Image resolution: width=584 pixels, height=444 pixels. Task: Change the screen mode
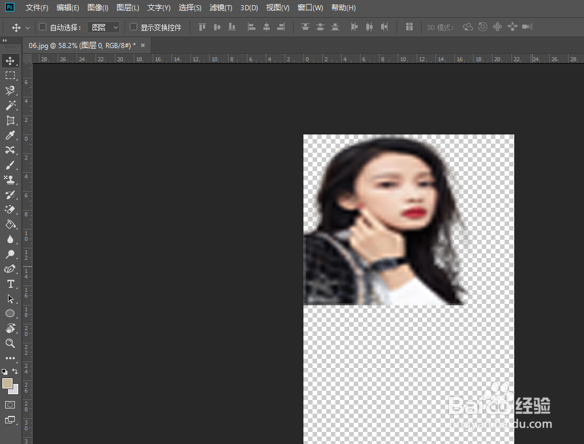point(10,420)
